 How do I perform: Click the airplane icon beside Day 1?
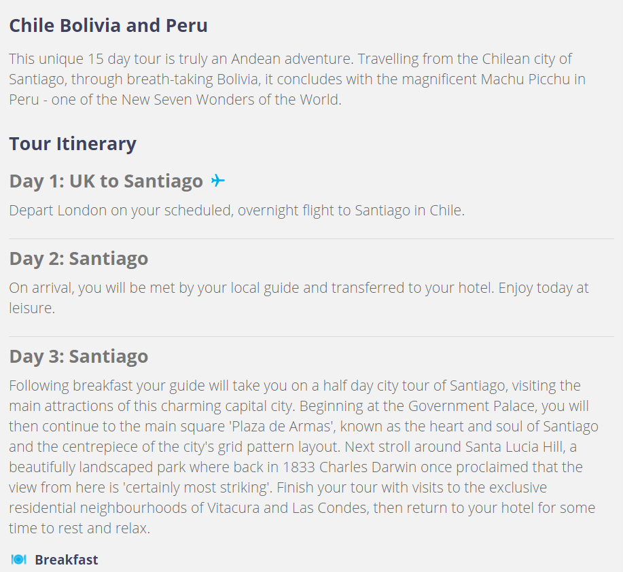pyautogui.click(x=217, y=181)
